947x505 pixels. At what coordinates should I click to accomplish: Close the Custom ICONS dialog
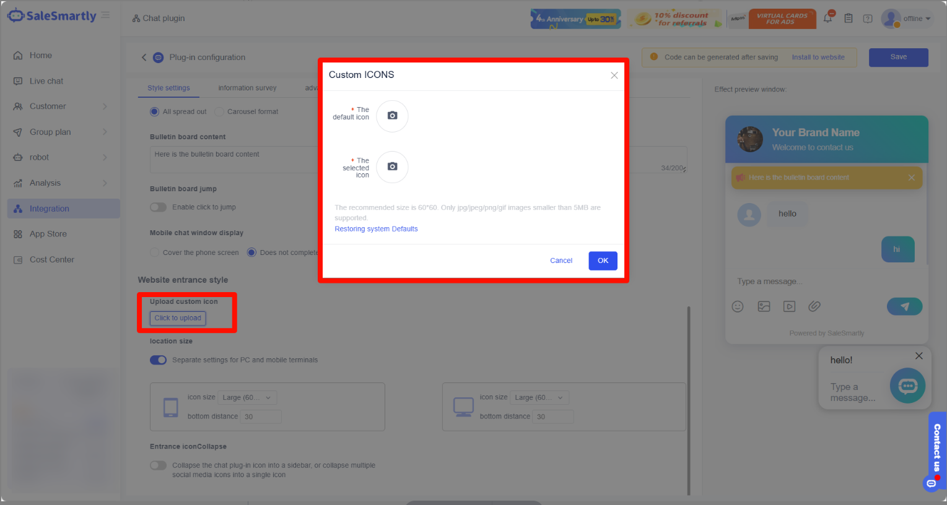pos(614,76)
